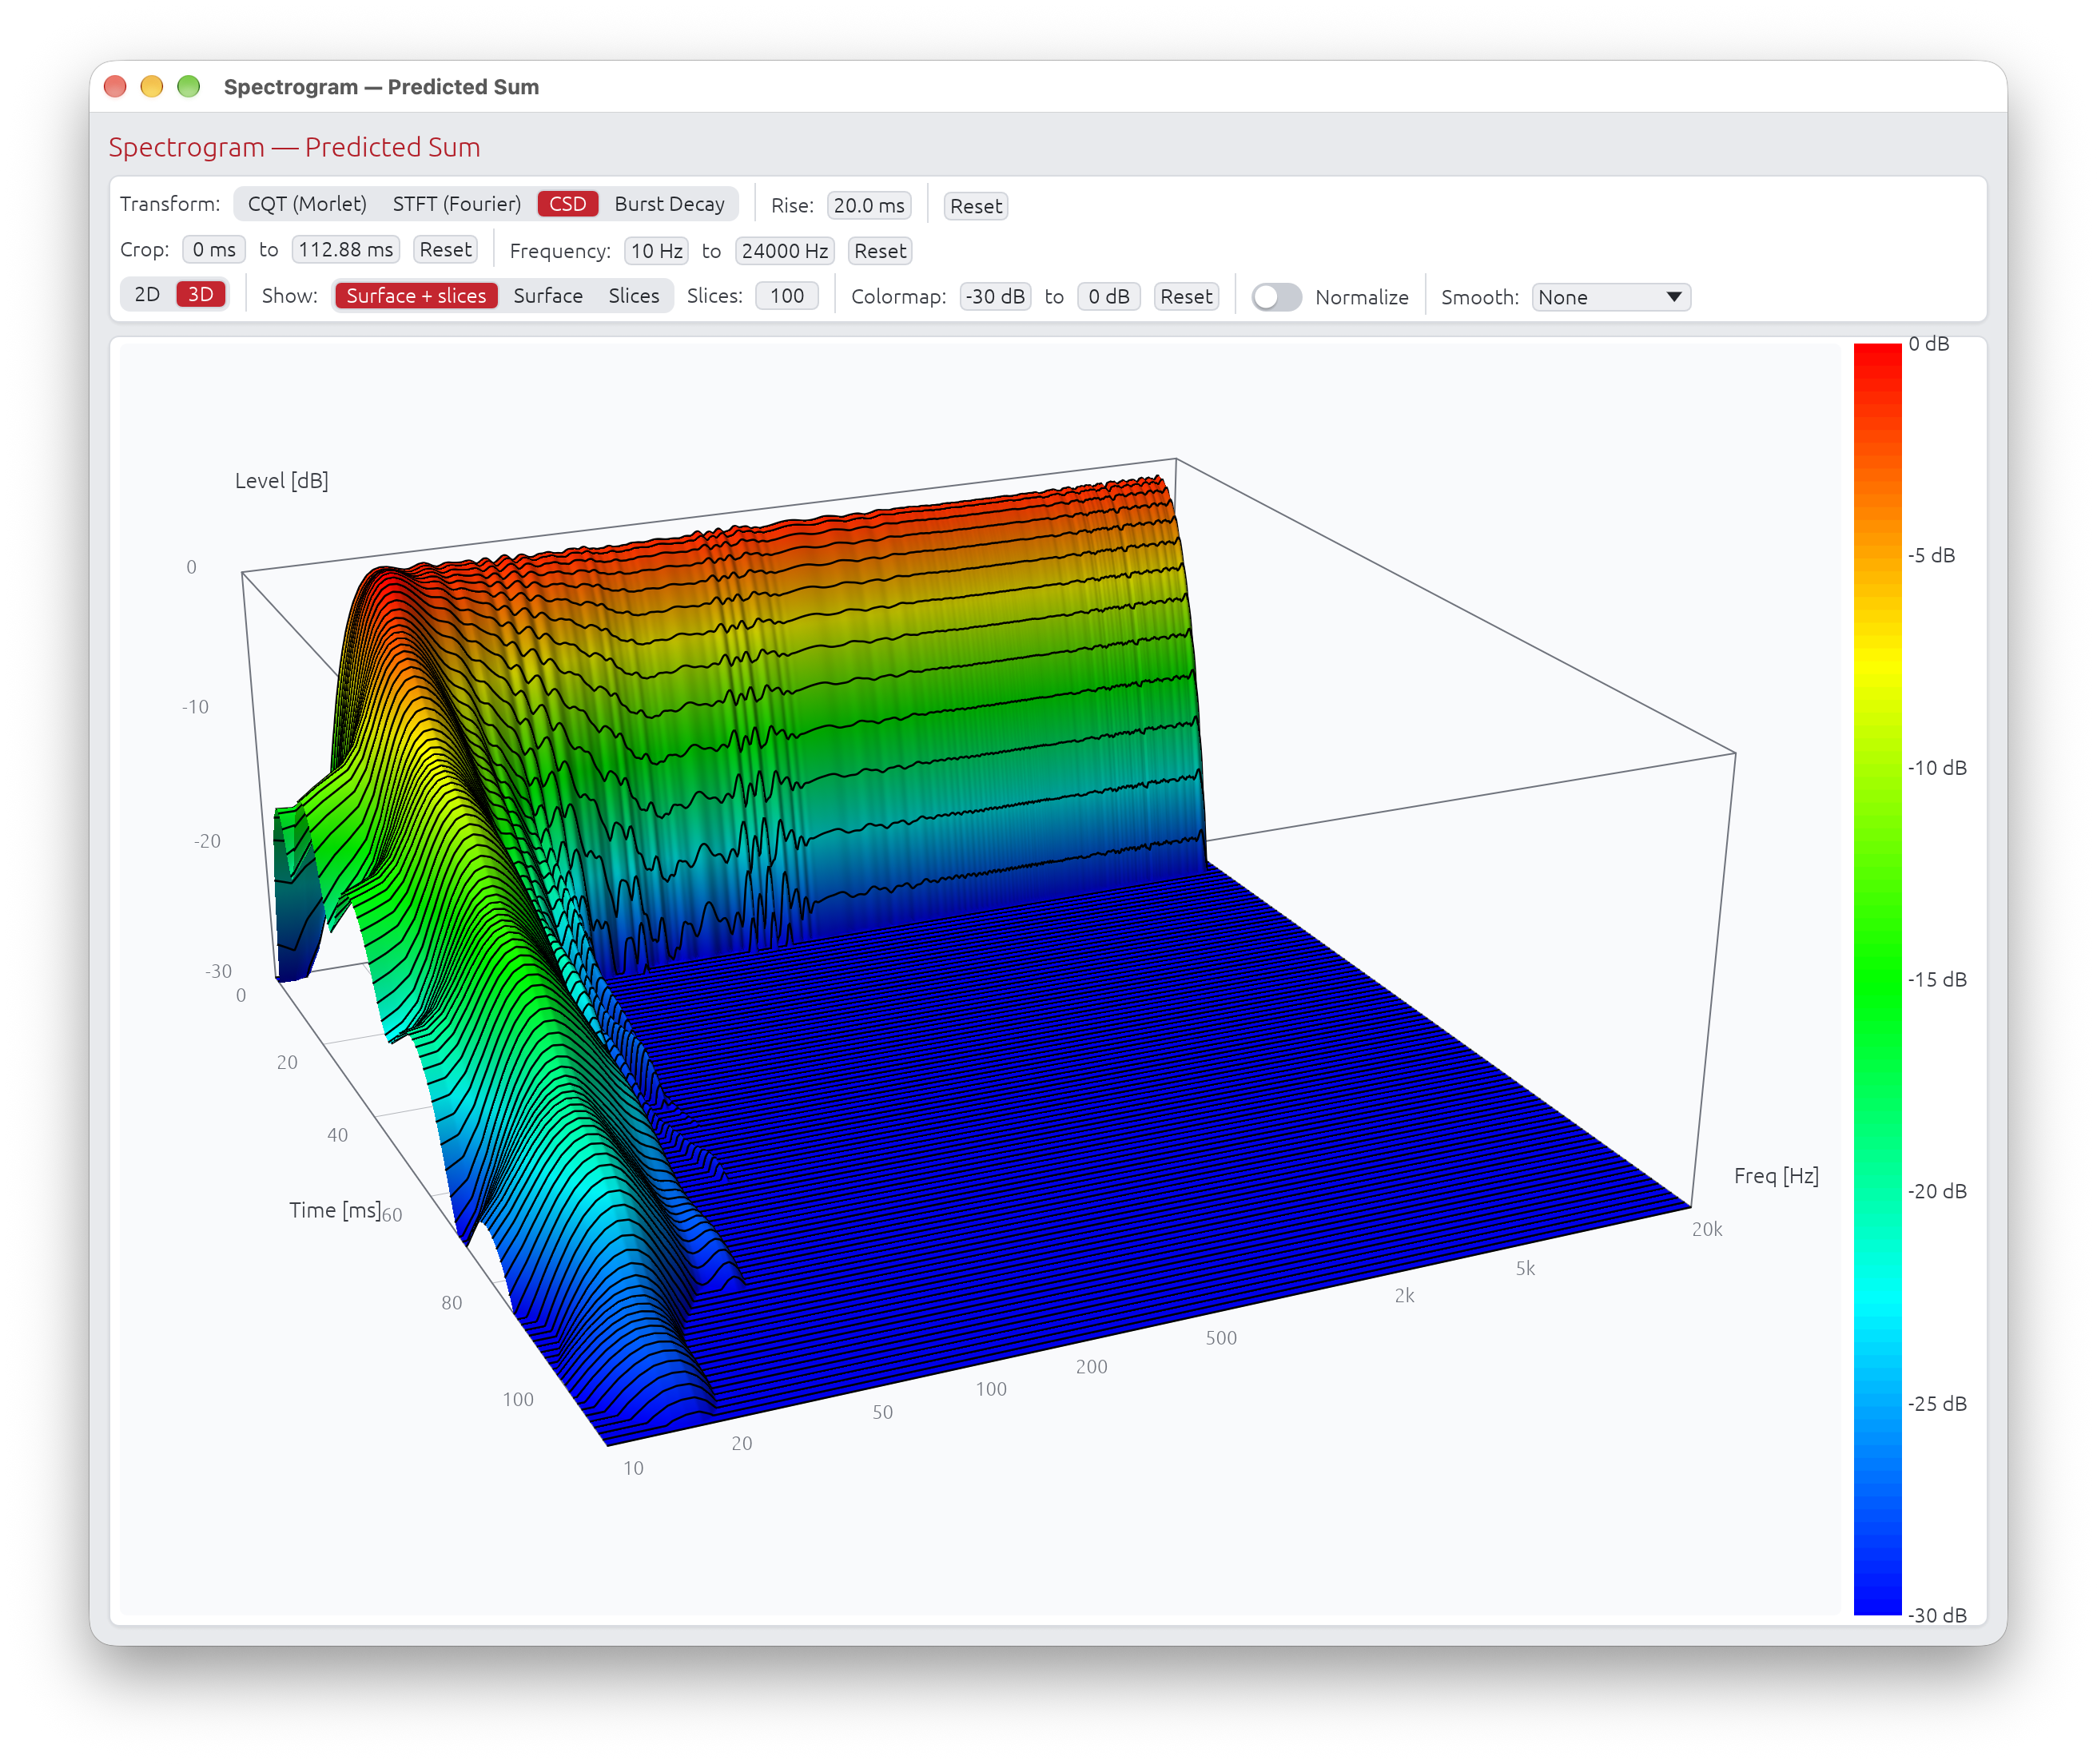Show Surface + slices display
2097x1764 pixels.
(x=416, y=296)
